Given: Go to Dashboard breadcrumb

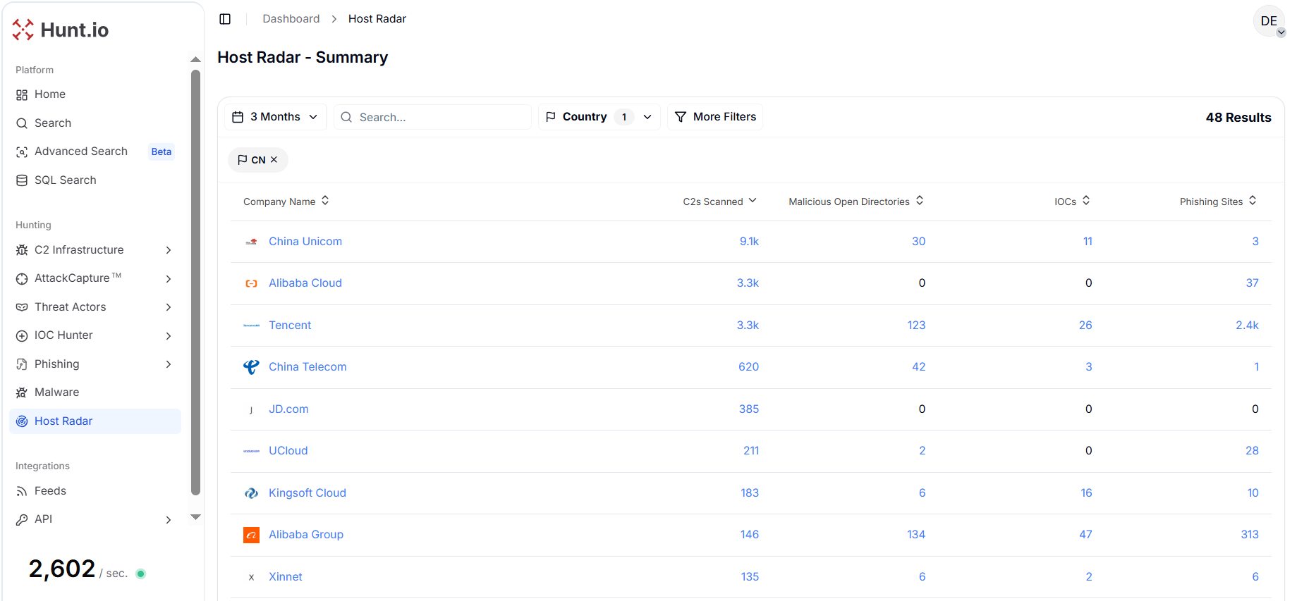Looking at the screenshot, I should coord(291,19).
